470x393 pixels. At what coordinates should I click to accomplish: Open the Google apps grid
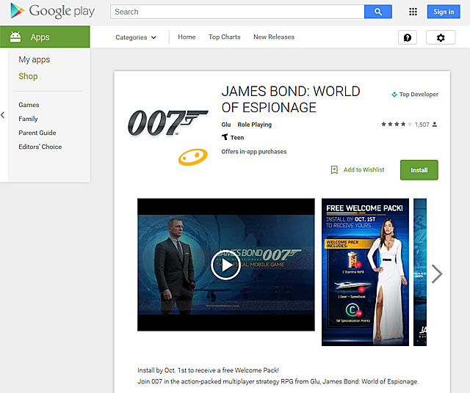(x=413, y=12)
